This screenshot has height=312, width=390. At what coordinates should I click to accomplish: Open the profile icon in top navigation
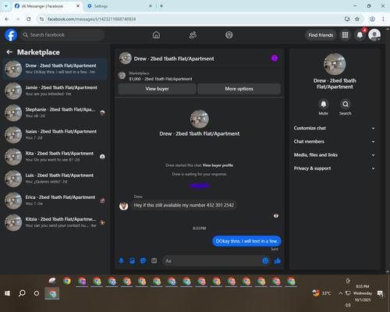[x=229, y=35]
